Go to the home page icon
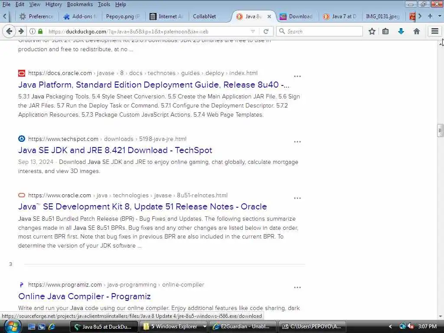The width and height of the screenshot is (444, 333). (x=417, y=31)
